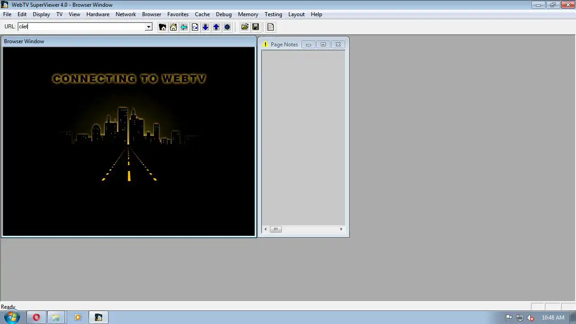Open the Testing menu
The height and width of the screenshot is (324, 576).
273,14
